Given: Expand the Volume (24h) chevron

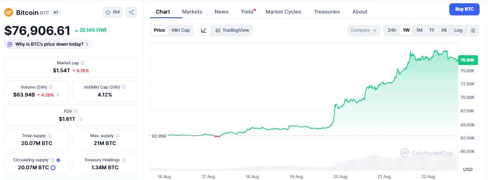Looking at the screenshot, I should [x=57, y=95].
